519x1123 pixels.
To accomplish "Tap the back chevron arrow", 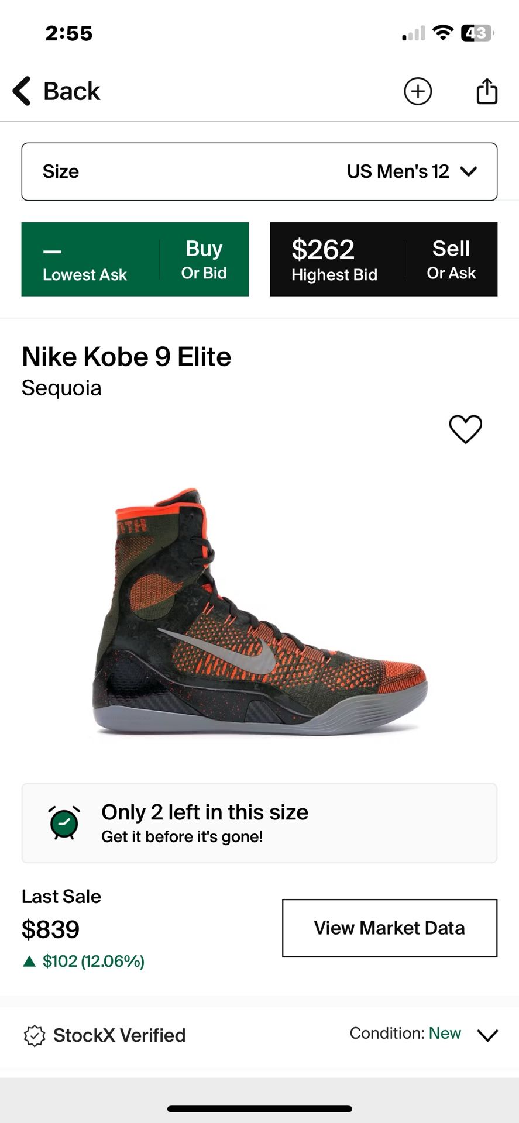I will point(22,91).
